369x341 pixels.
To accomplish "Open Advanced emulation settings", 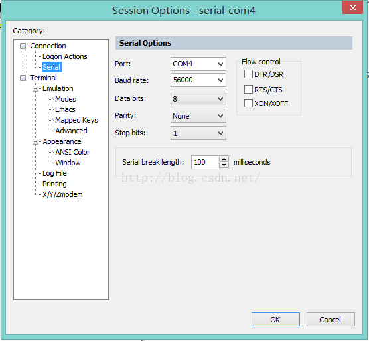I will (71, 131).
